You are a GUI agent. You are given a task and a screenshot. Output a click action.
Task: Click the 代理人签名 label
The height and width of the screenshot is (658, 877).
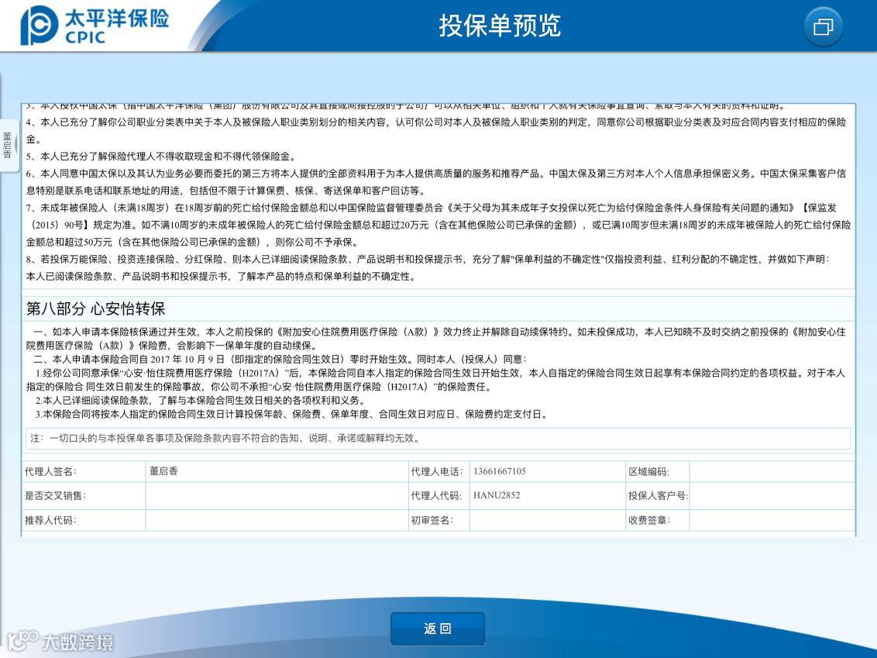pos(50,472)
